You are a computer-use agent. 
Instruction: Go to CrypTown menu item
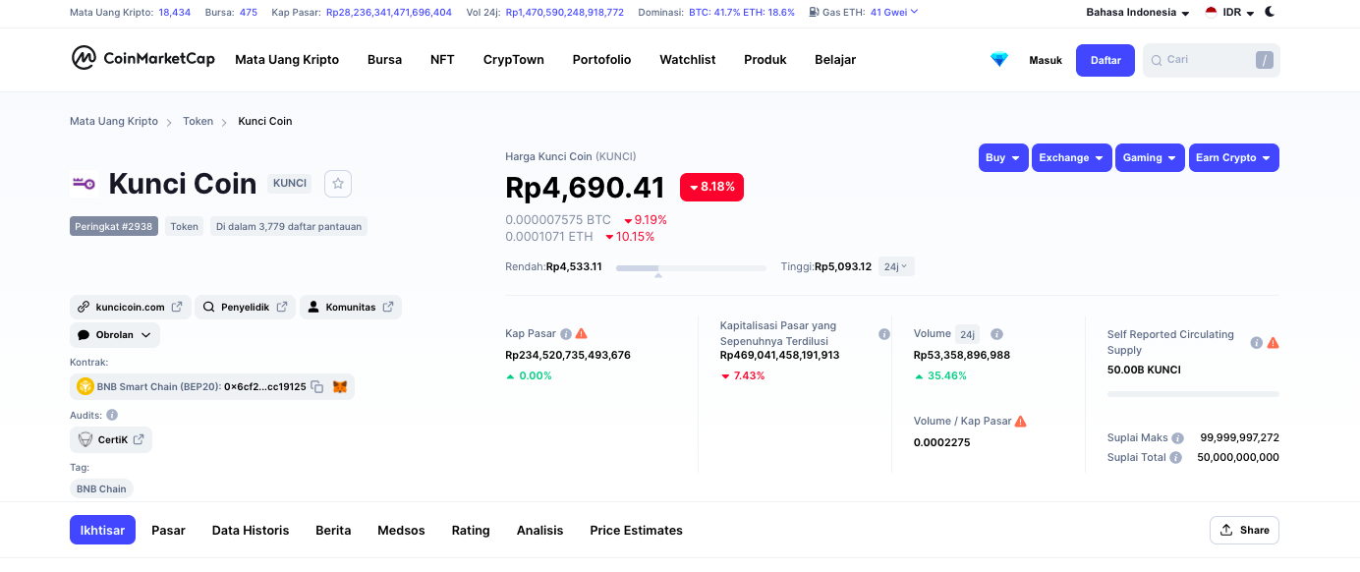514,60
